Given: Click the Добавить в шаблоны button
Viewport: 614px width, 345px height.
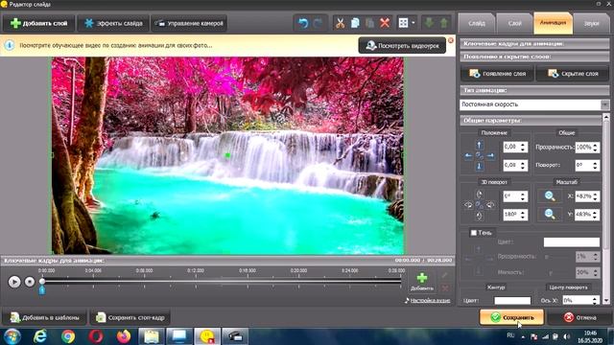Looking at the screenshot, I should coord(44,317).
